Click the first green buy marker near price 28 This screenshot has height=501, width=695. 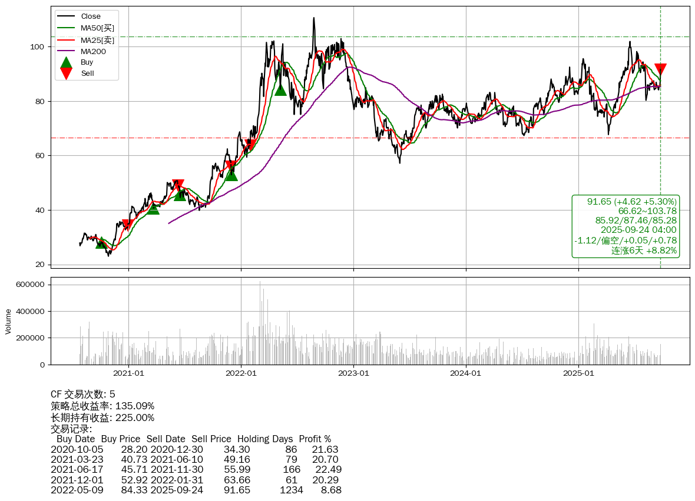click(101, 243)
